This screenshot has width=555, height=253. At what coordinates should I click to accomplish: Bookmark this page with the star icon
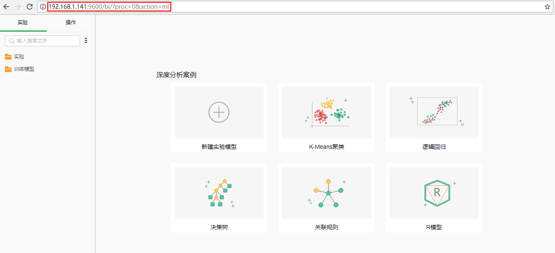coord(547,7)
